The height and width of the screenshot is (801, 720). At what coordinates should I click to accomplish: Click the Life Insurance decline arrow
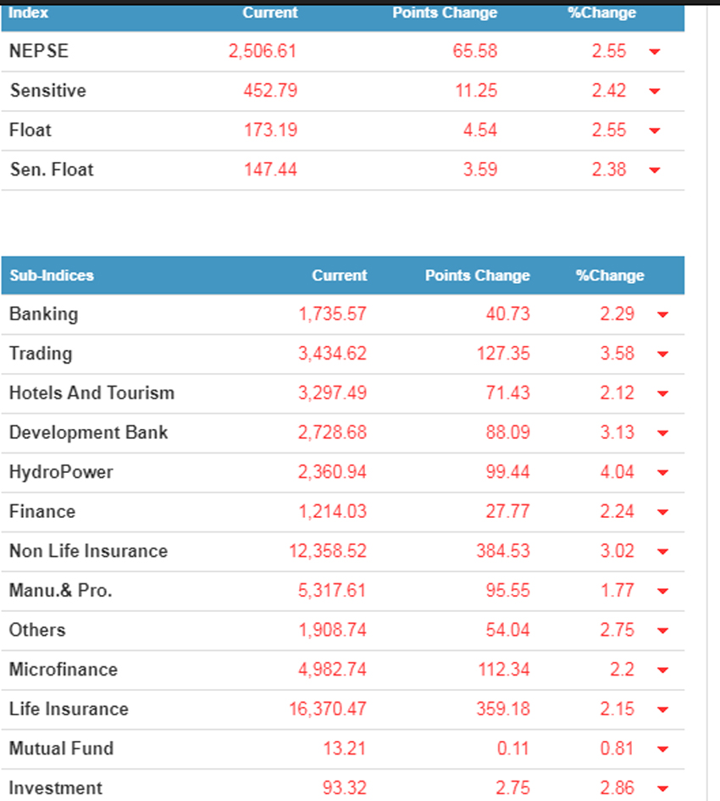[x=662, y=710]
